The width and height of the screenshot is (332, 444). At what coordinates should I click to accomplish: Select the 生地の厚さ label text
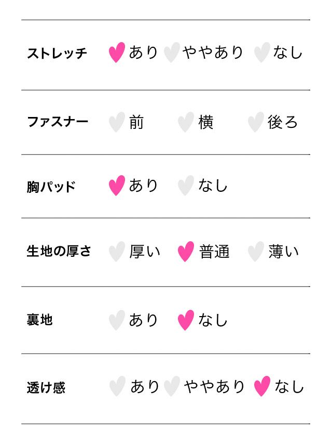[59, 251]
